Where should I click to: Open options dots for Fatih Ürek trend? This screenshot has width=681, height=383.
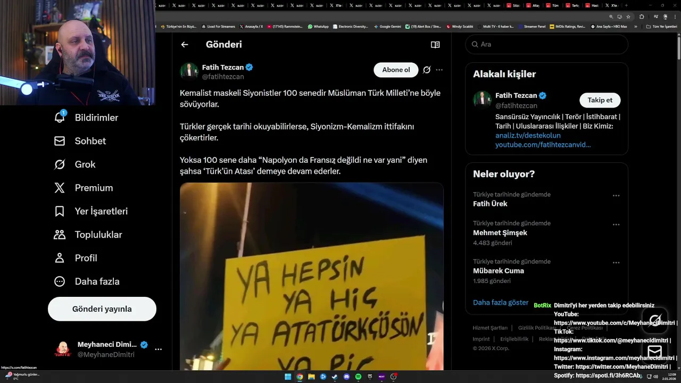616,195
